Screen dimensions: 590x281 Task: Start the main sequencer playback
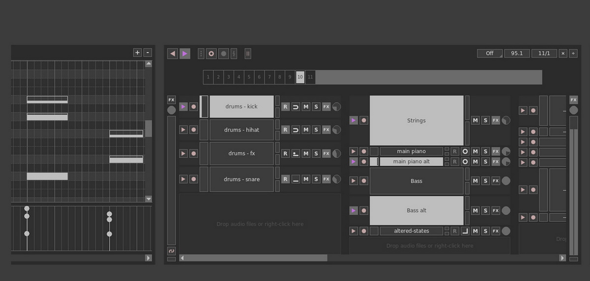coord(185,54)
